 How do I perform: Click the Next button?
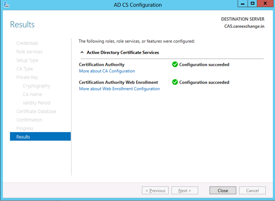click(x=185, y=190)
